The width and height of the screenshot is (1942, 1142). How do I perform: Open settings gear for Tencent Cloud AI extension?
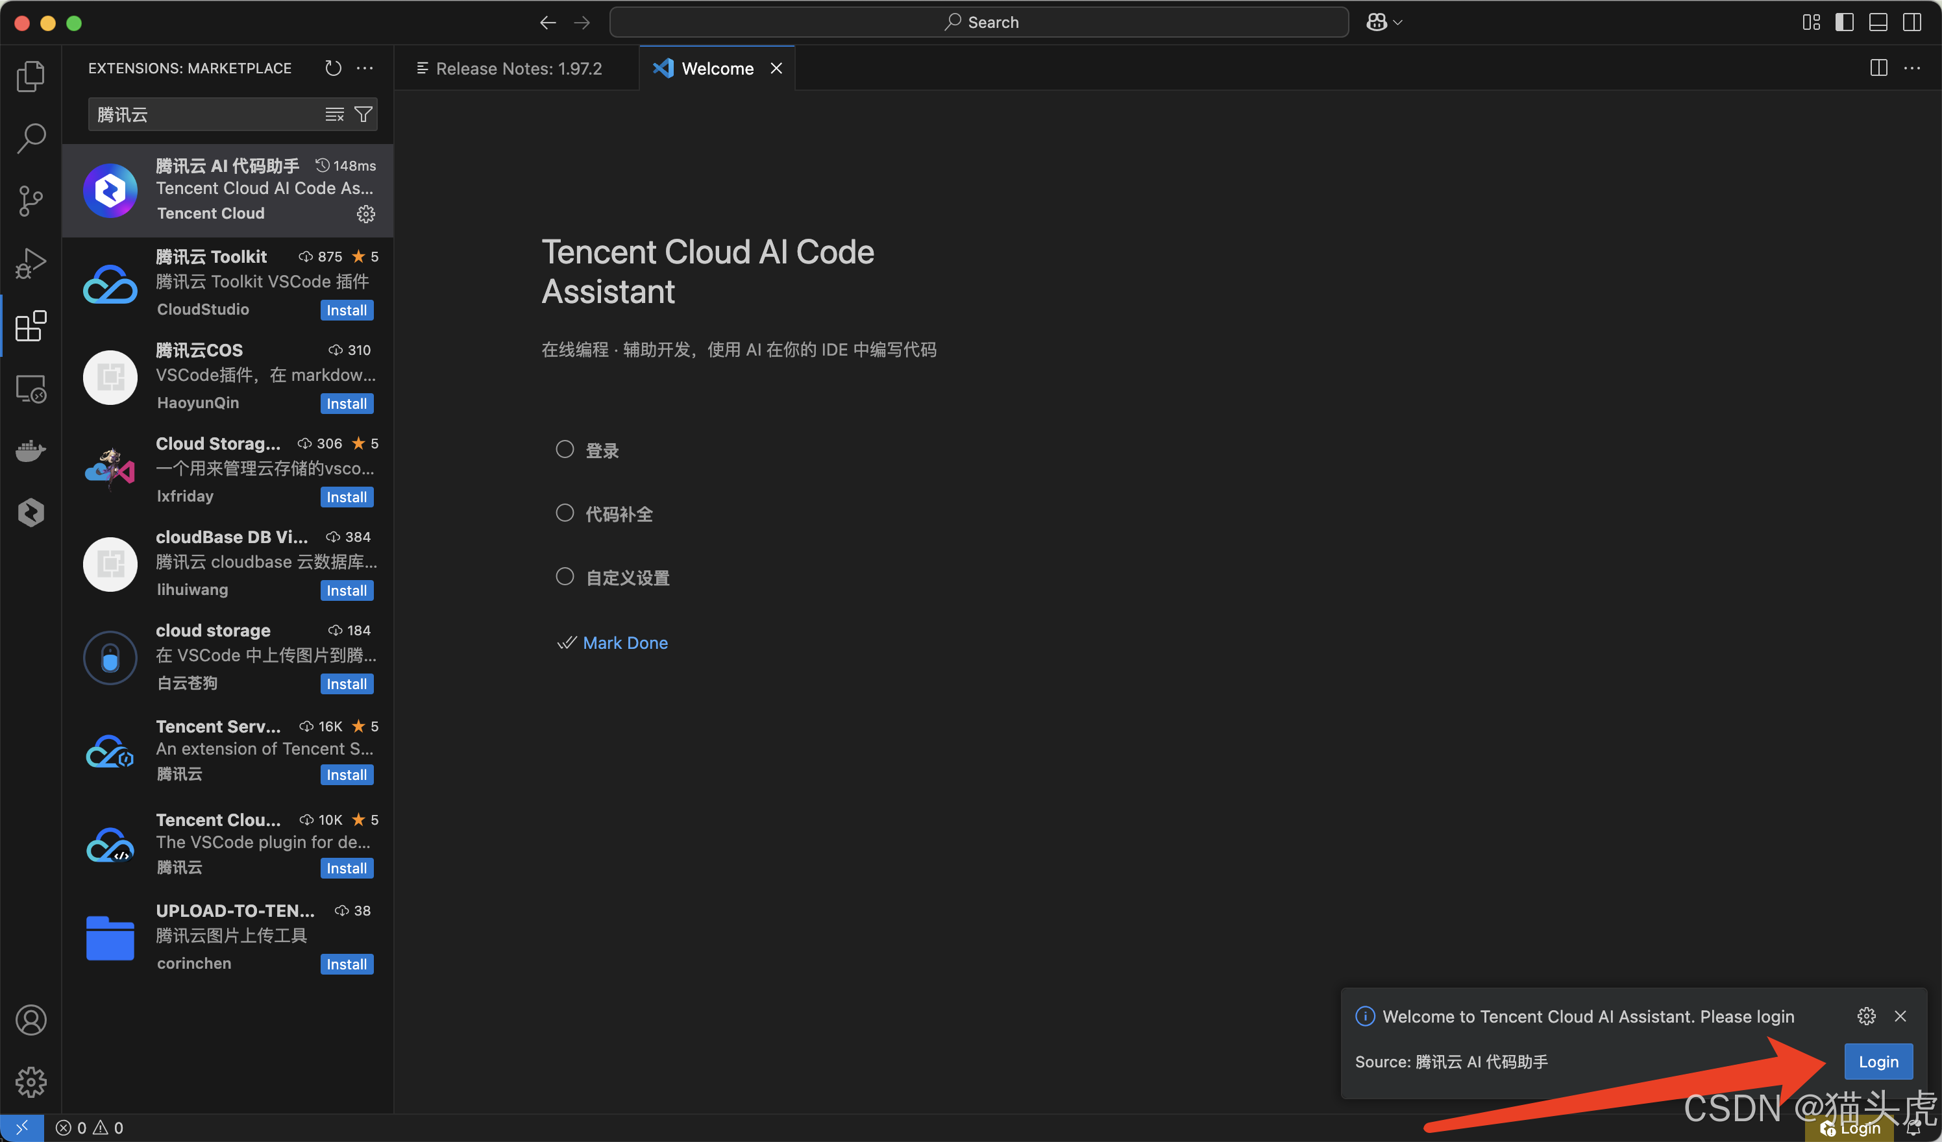pyautogui.click(x=365, y=214)
